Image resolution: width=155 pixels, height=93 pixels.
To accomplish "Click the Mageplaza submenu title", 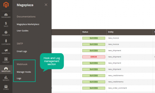I will [25, 5].
